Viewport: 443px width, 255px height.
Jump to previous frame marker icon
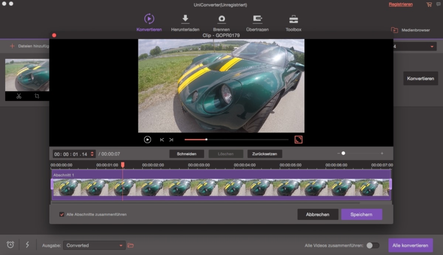(162, 140)
